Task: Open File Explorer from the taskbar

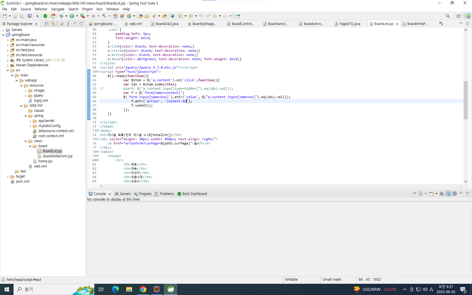Action: pos(129,289)
